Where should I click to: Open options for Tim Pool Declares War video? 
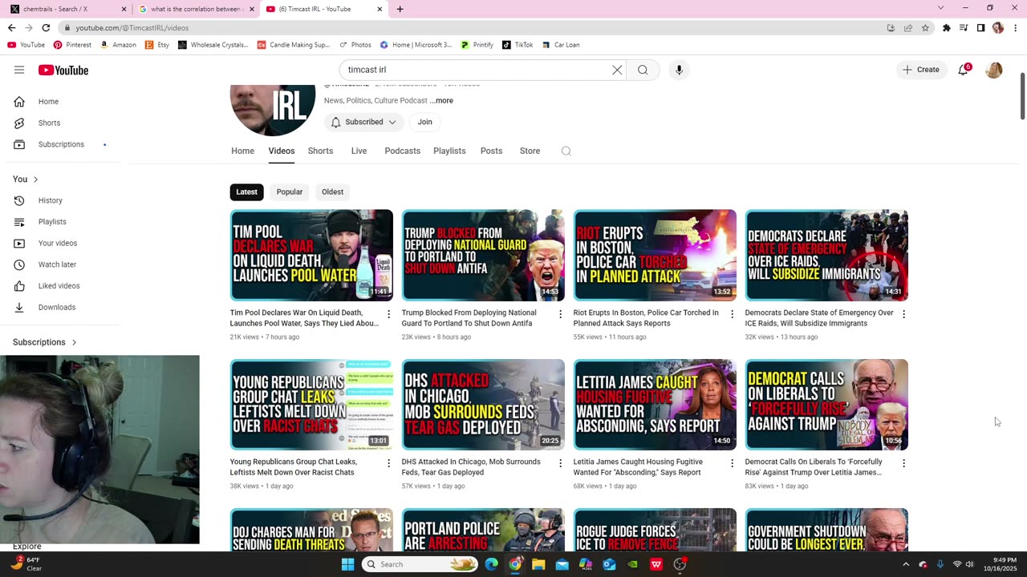click(389, 314)
